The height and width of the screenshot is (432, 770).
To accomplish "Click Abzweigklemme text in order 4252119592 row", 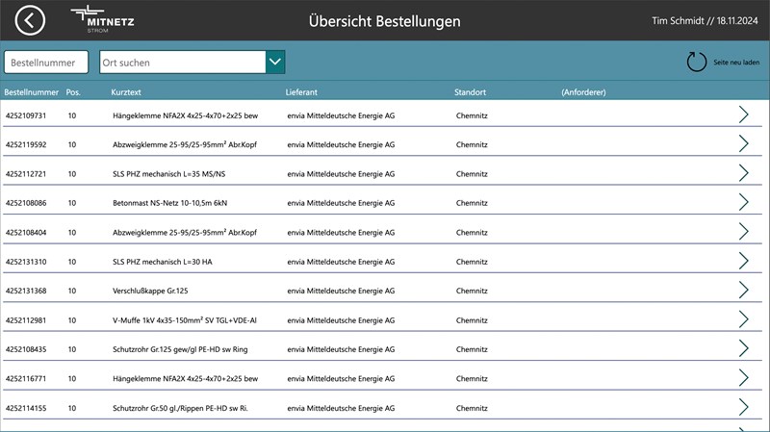I will click(185, 145).
